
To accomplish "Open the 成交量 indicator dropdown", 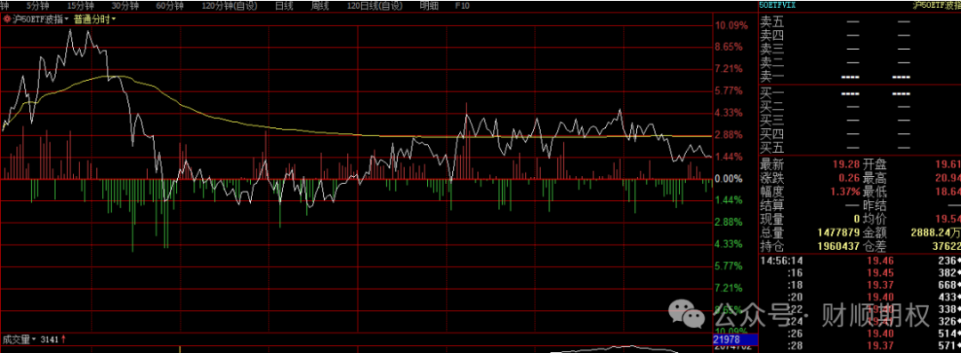I will tap(19, 339).
